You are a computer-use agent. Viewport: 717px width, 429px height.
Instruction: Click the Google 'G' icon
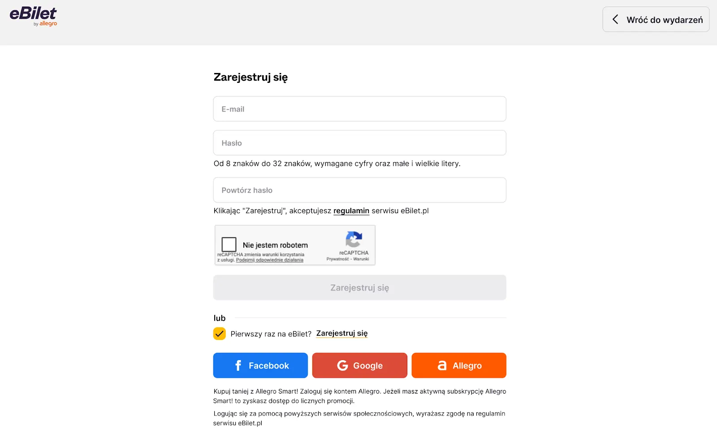point(342,365)
